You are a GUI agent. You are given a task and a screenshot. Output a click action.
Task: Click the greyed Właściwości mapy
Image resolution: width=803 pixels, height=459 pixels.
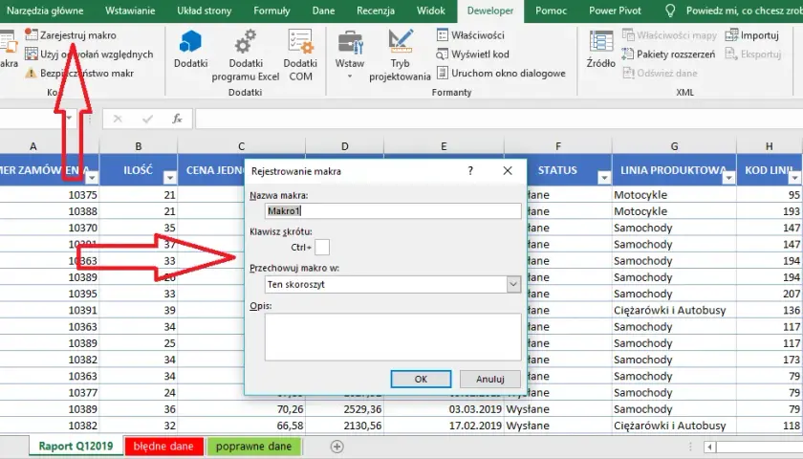[669, 34]
